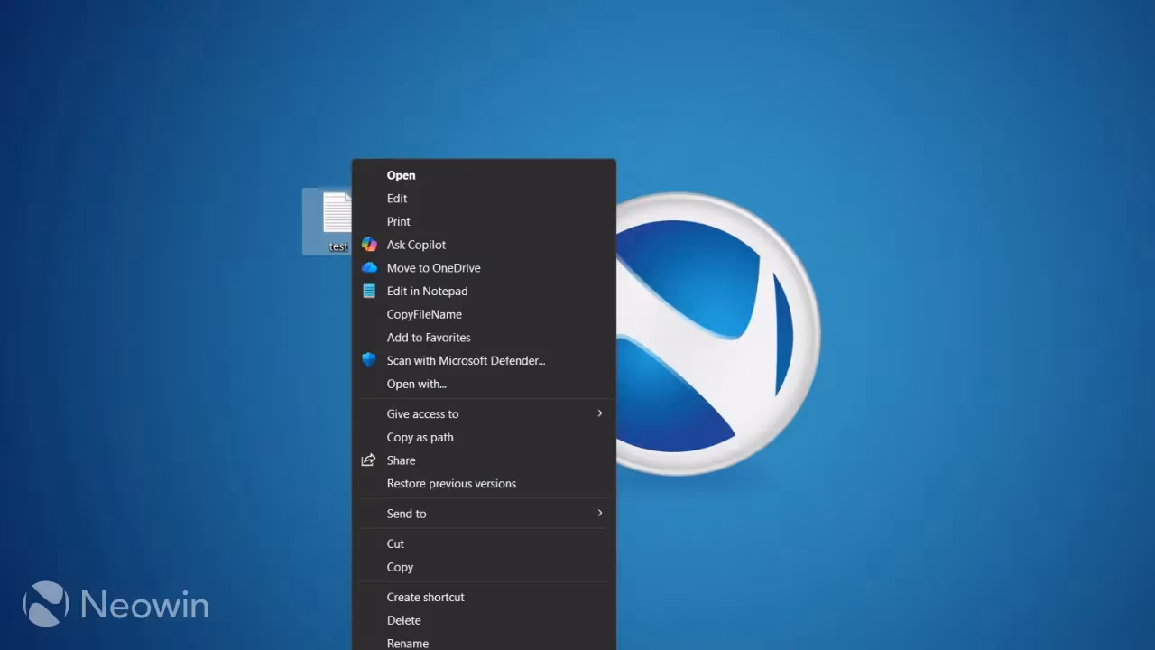Select Add to Favorites
This screenshot has height=650, width=1155.
(484, 338)
